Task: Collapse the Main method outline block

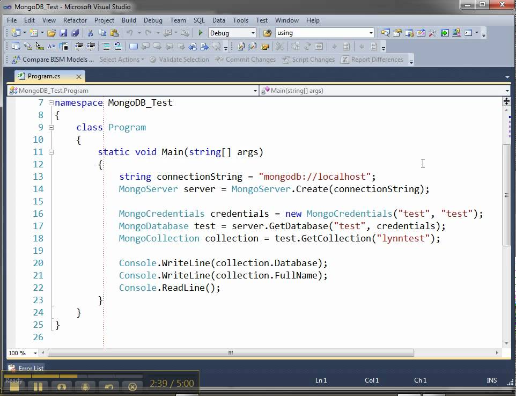Action: 51,152
